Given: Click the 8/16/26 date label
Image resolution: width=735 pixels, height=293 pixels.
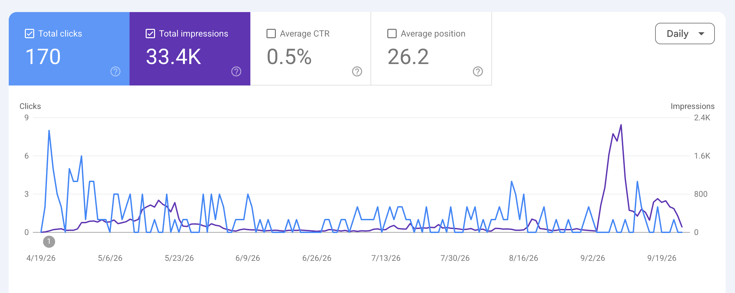Looking at the screenshot, I should pos(524,258).
